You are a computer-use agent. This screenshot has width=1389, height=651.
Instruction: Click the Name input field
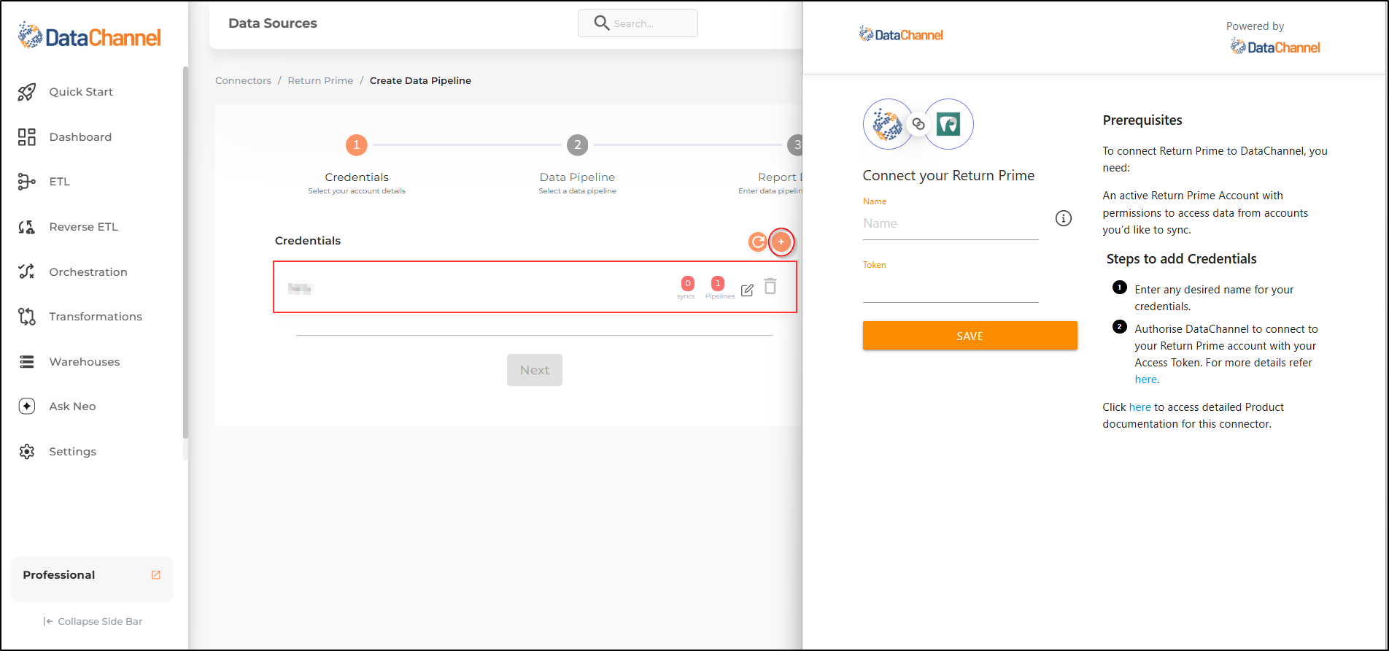pyautogui.click(x=951, y=224)
